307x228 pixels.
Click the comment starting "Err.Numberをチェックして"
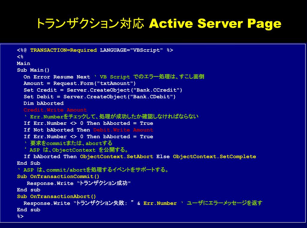tap(114, 117)
